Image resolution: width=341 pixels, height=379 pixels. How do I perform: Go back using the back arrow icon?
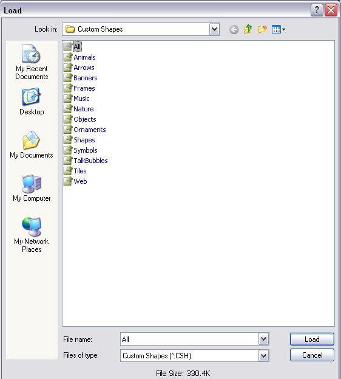[x=234, y=29]
